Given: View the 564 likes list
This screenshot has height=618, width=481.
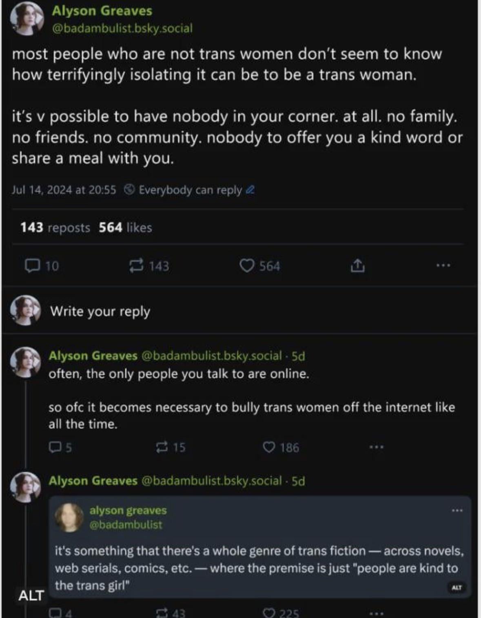Looking at the screenshot, I should click(125, 228).
